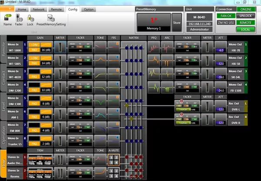Open the Name configuration icon

tap(8, 20)
